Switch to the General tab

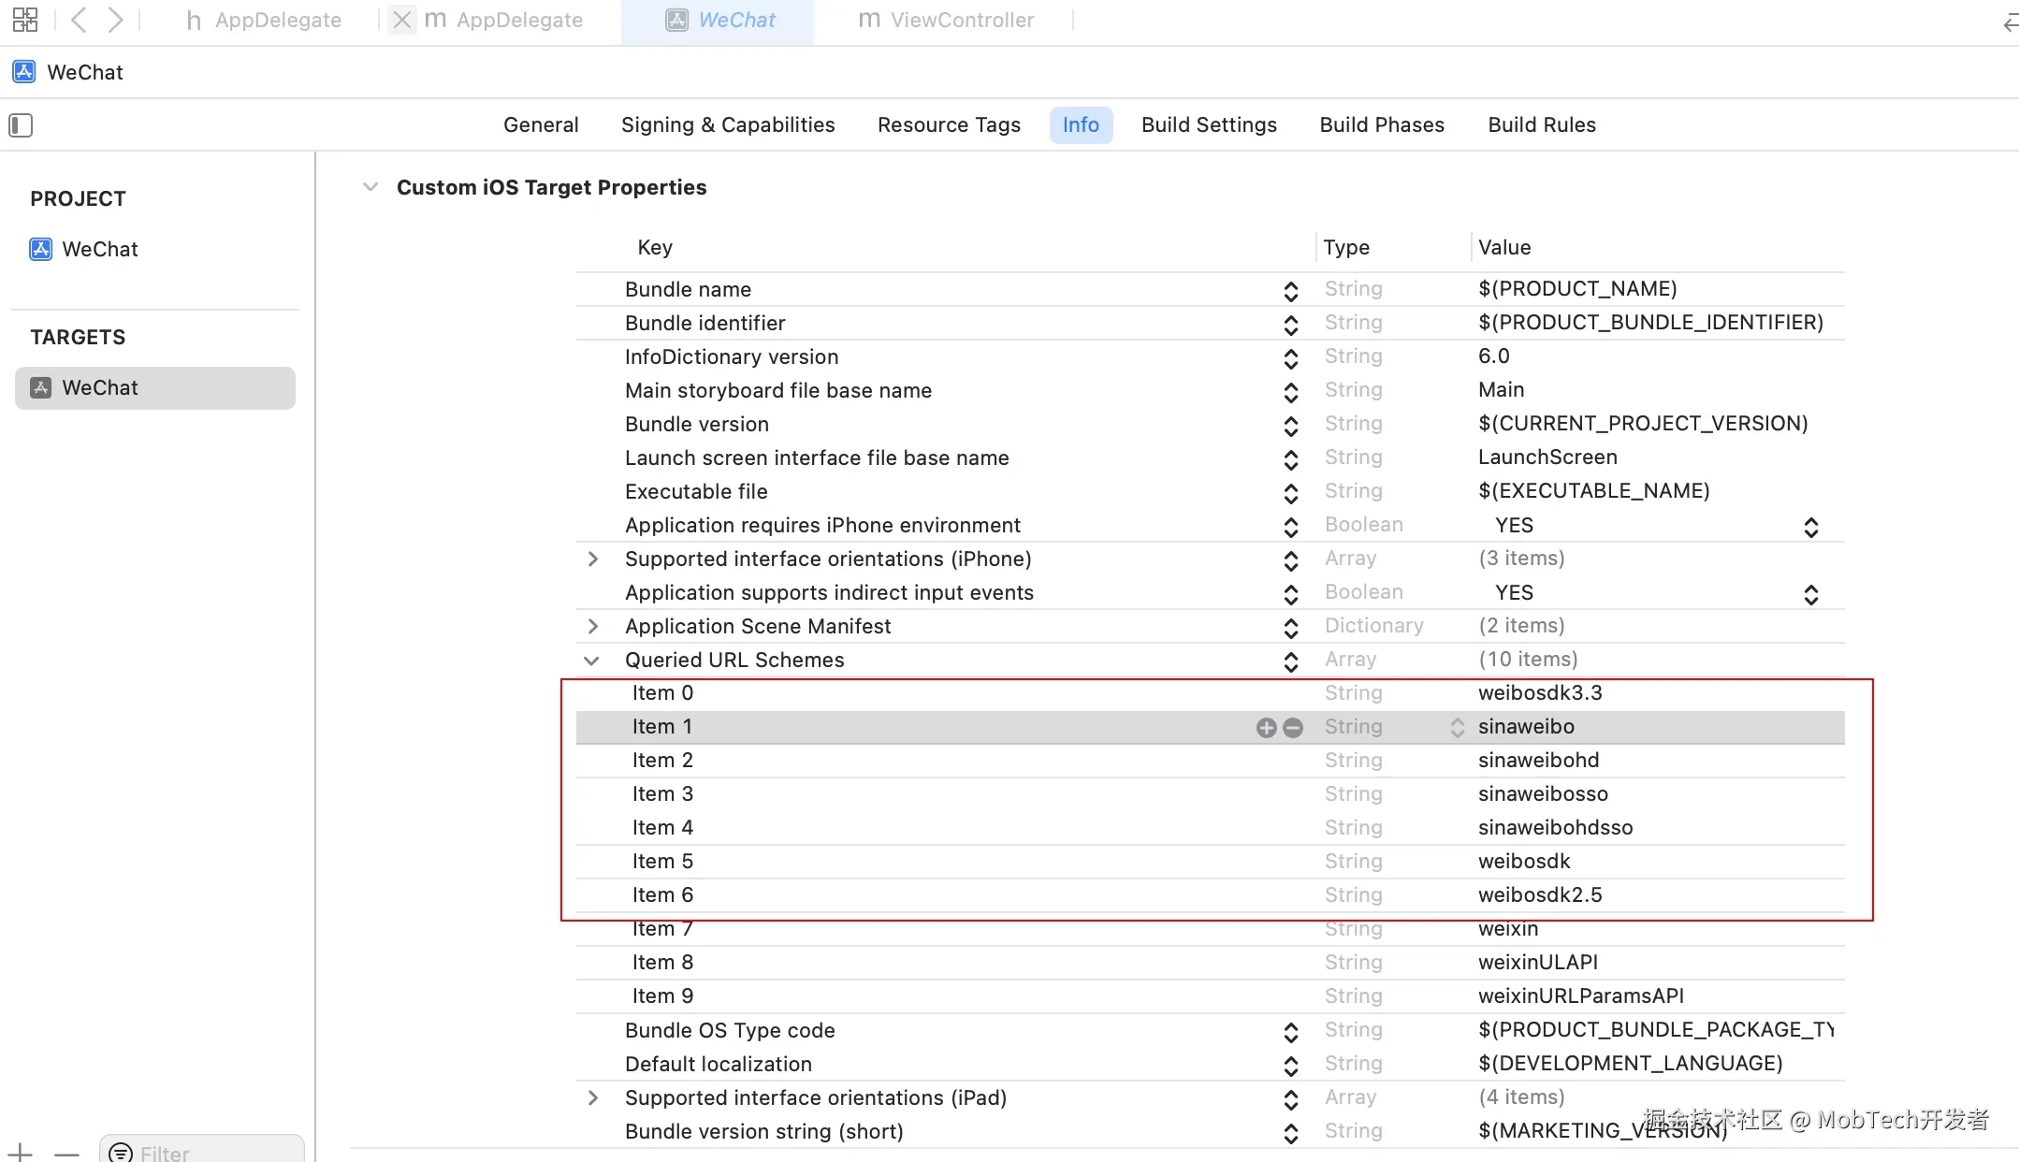(x=541, y=125)
